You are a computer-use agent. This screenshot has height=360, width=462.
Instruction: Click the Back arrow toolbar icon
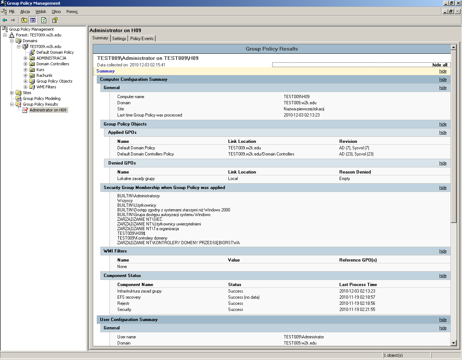[x=5, y=20]
